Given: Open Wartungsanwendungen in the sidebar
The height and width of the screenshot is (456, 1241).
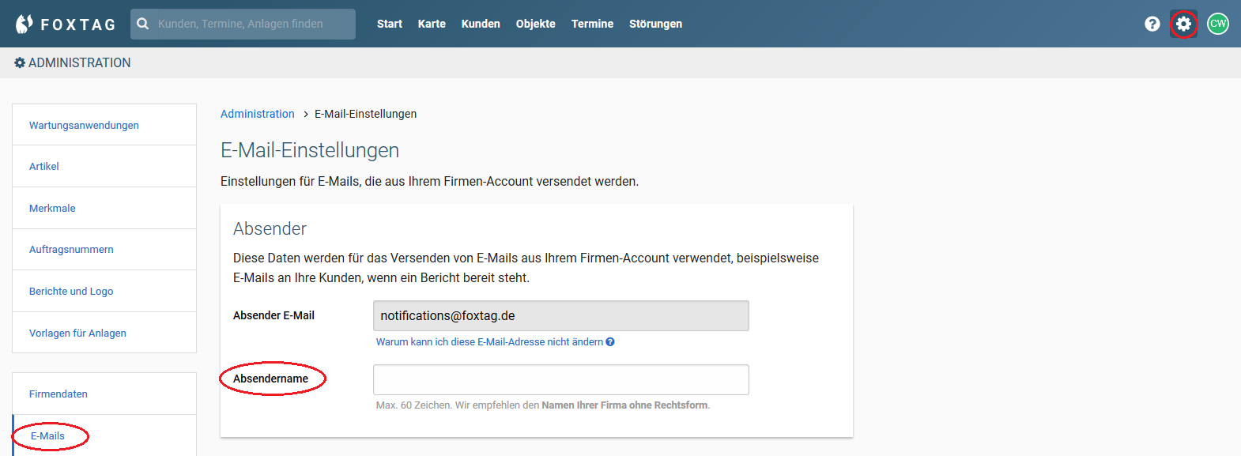Looking at the screenshot, I should click(104, 125).
